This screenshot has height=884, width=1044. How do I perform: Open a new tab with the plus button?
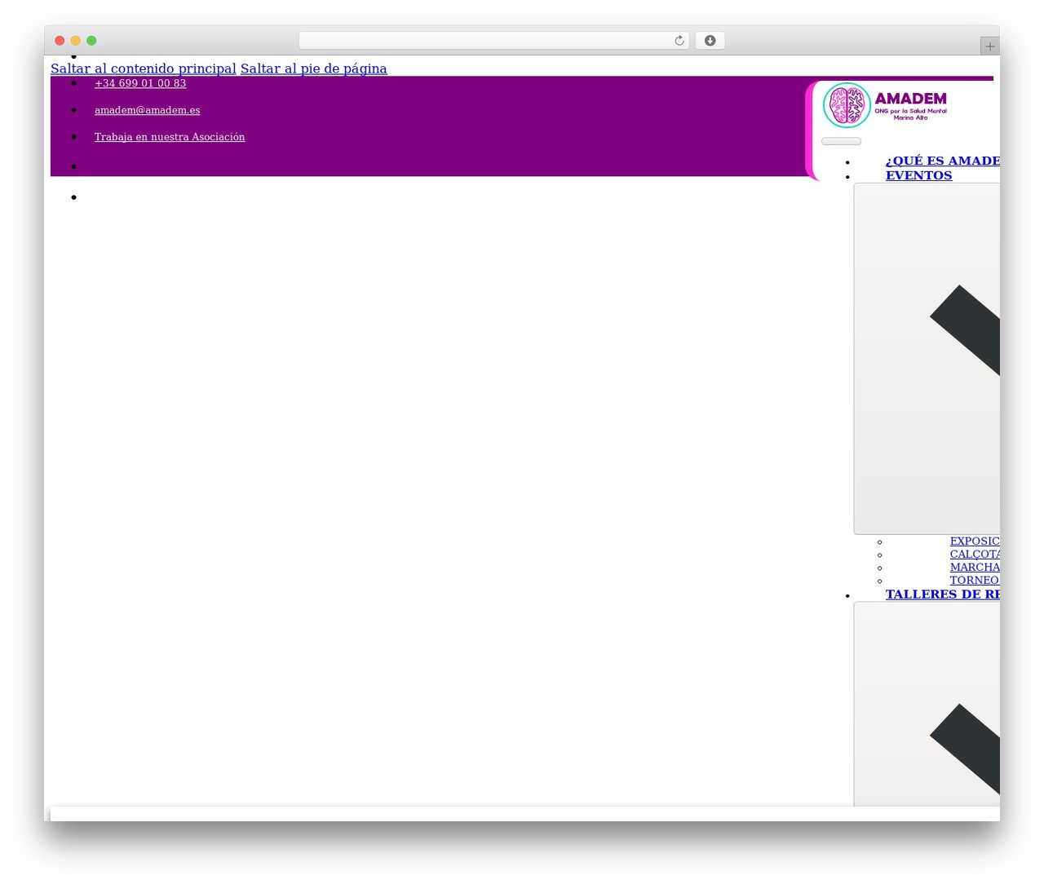tap(989, 46)
